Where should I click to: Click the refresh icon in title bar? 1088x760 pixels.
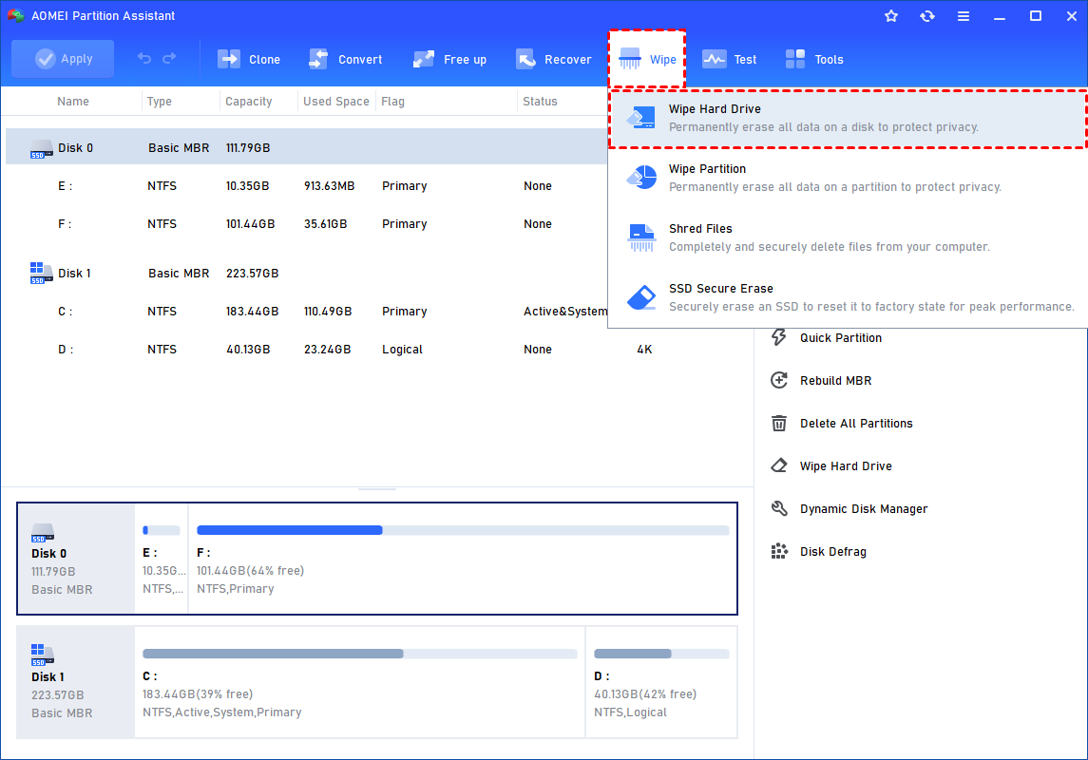coord(927,16)
